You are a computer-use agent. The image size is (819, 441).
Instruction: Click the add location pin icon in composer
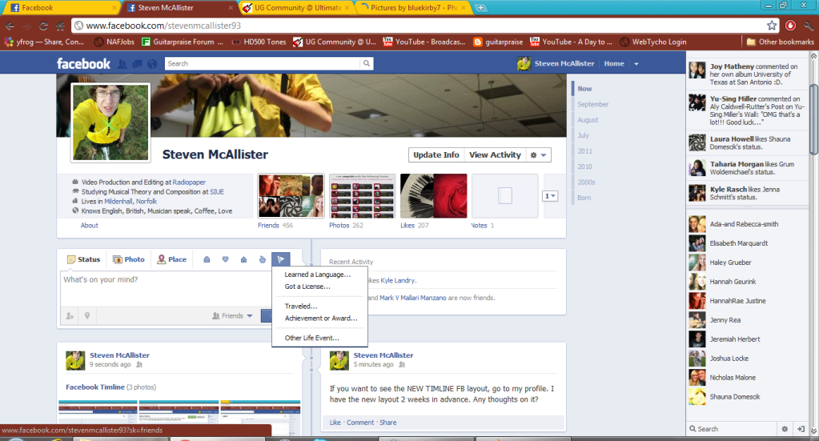point(87,316)
